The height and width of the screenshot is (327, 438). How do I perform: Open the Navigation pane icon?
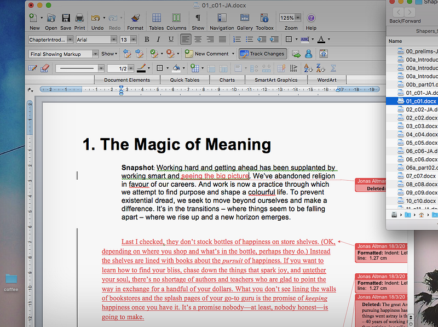pyautogui.click(x=221, y=19)
